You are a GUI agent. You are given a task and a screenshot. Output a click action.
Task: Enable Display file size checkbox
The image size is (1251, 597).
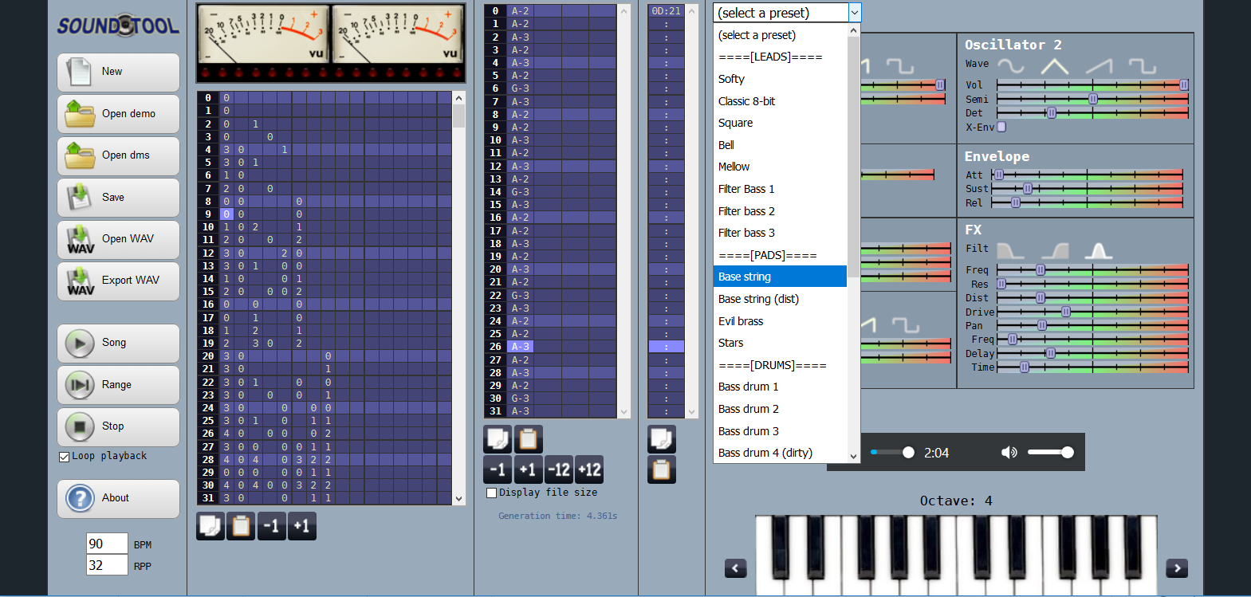point(492,493)
